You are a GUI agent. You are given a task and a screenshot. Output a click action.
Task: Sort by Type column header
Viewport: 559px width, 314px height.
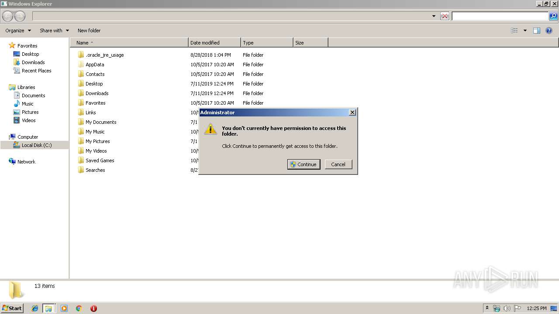(x=267, y=43)
